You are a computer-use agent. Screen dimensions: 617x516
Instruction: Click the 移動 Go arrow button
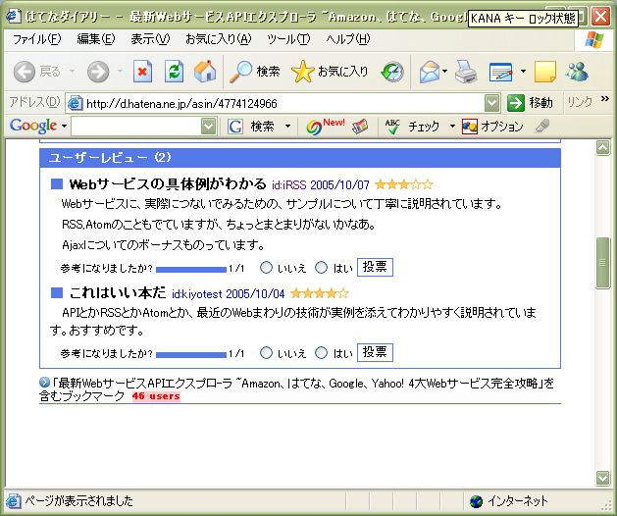click(x=530, y=103)
